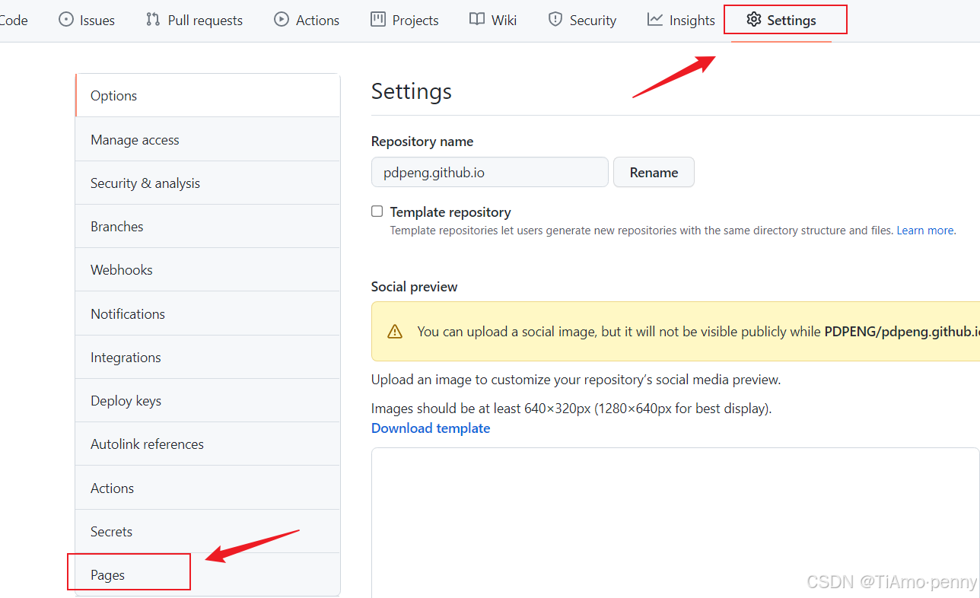This screenshot has width=980, height=598.
Task: Enable the Template repository checkbox
Action: pyautogui.click(x=377, y=212)
